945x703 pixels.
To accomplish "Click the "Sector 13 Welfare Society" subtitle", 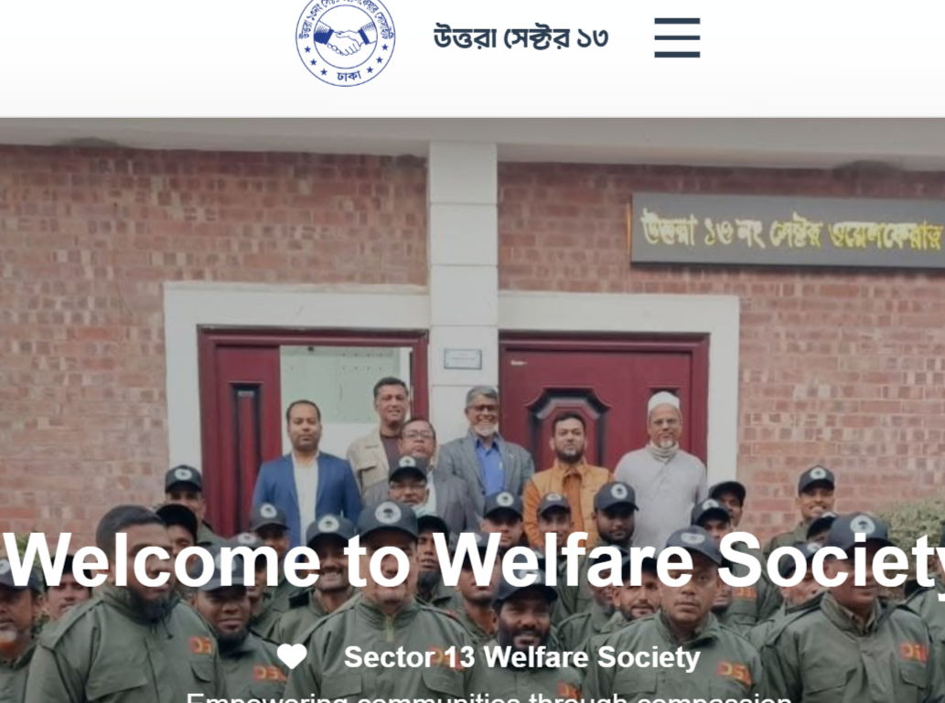I will pyautogui.click(x=522, y=656).
